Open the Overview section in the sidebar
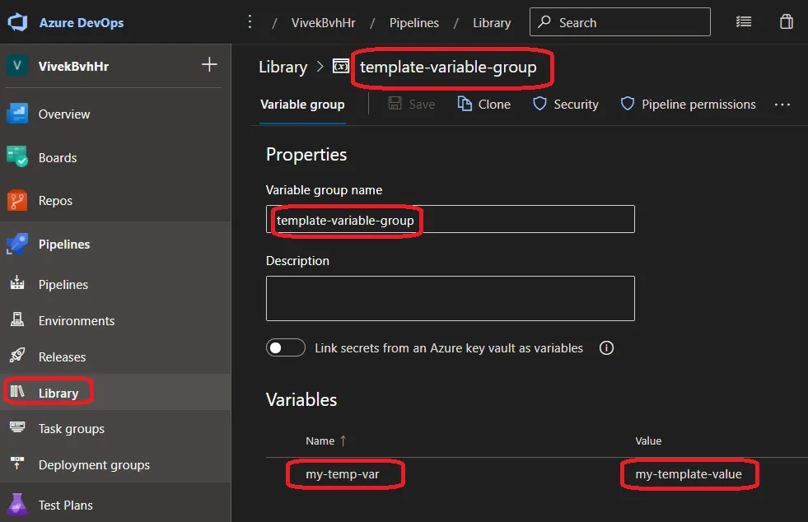Image resolution: width=808 pixels, height=522 pixels. 63,114
